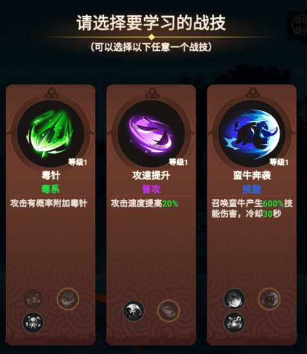Click the faded skull icon in 毒针 card
Viewport: 307px width, 354px height.
pos(33,299)
